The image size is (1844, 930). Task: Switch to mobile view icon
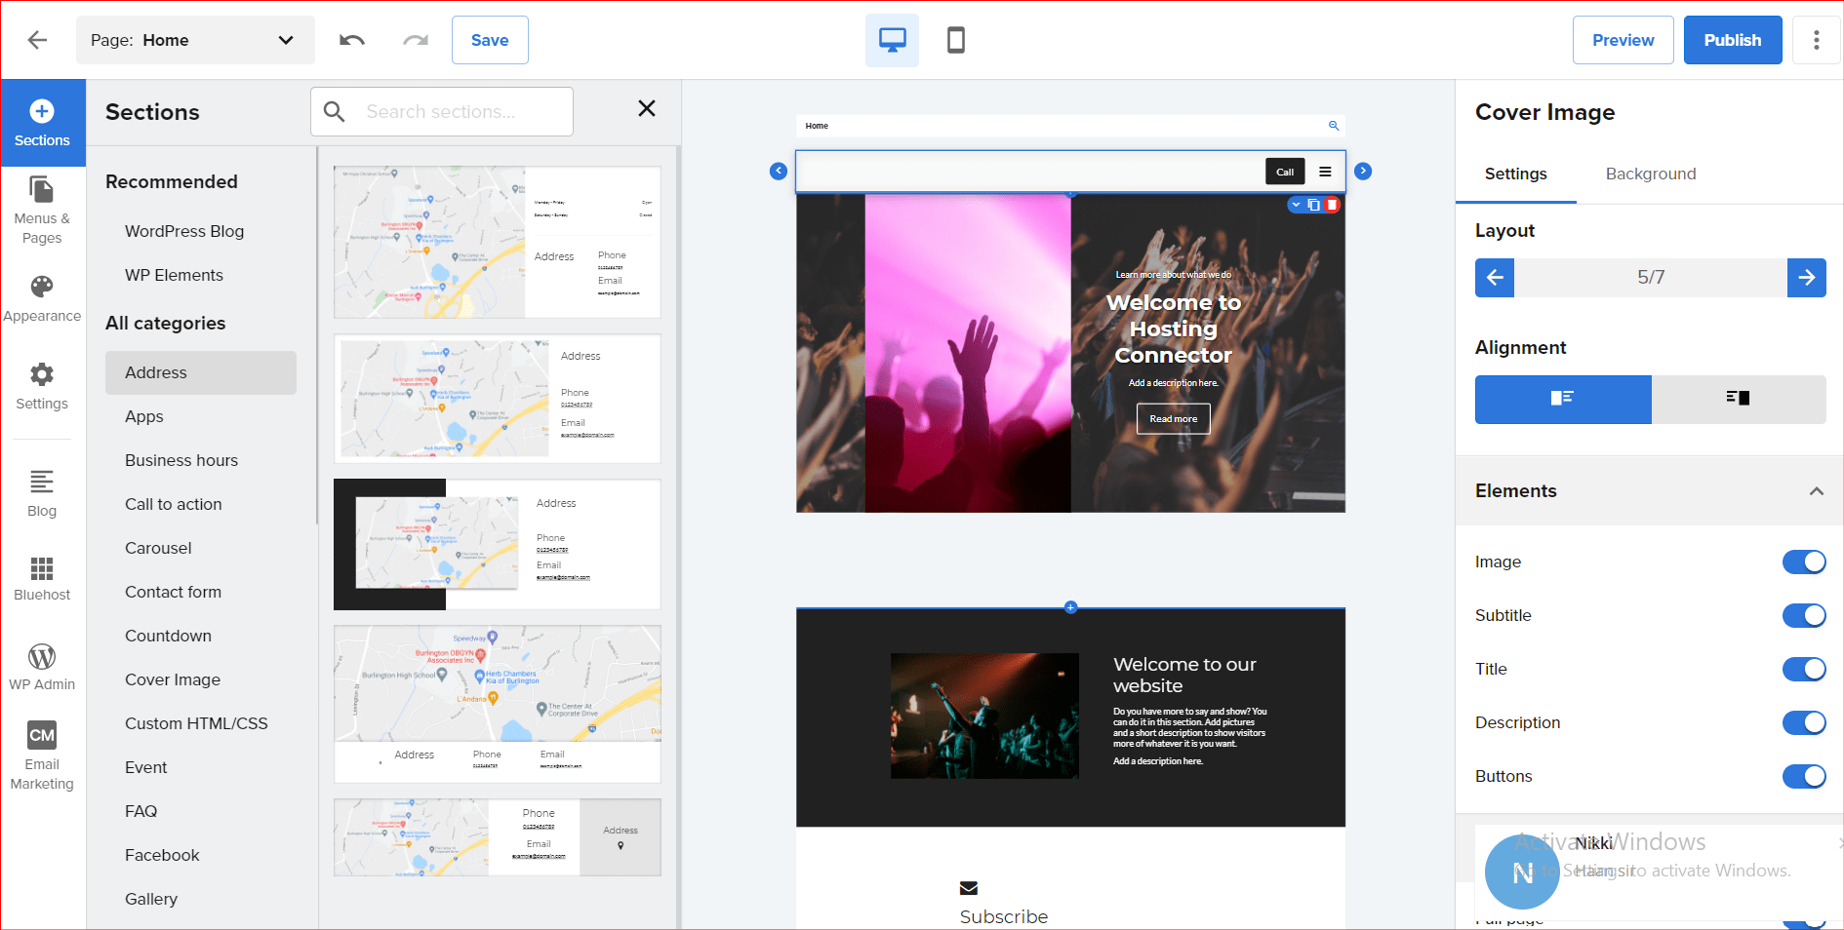(x=956, y=40)
